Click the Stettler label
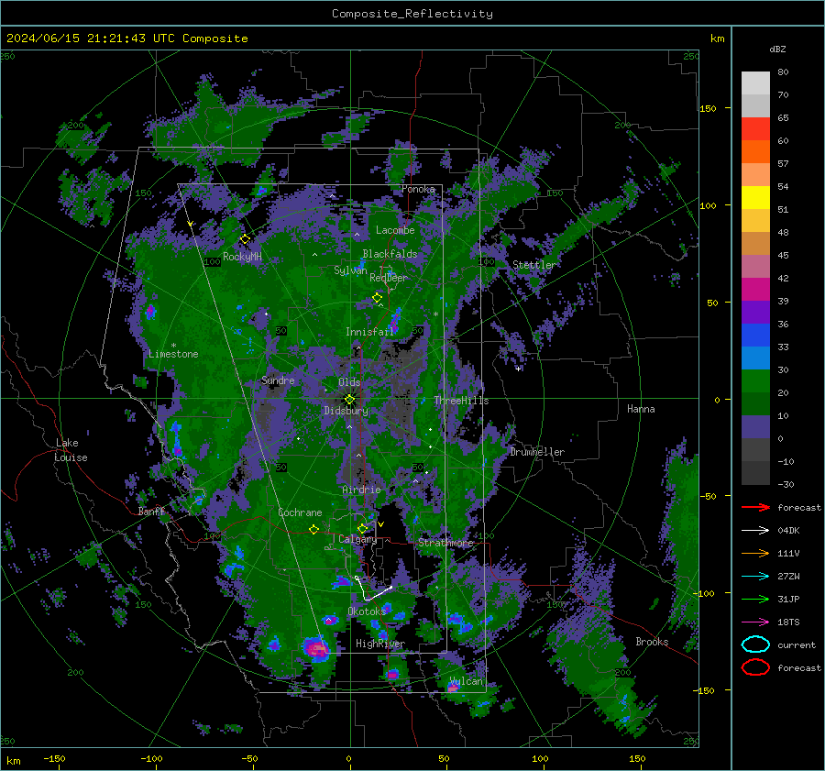 [534, 265]
